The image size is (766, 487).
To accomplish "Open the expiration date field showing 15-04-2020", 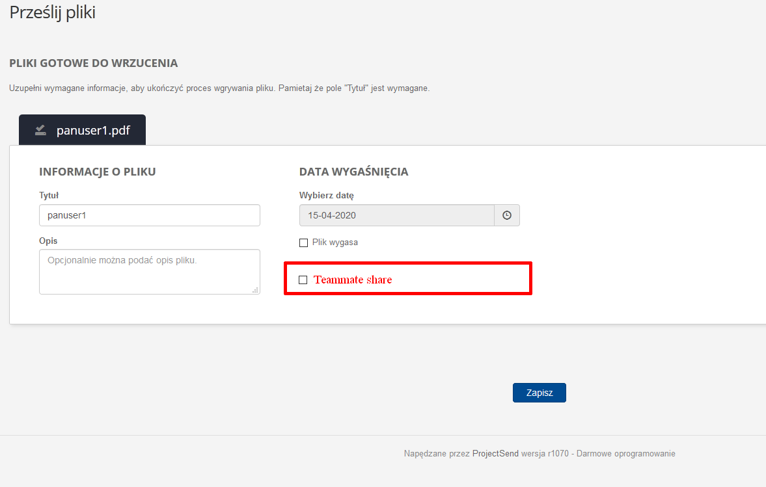I will 396,215.
